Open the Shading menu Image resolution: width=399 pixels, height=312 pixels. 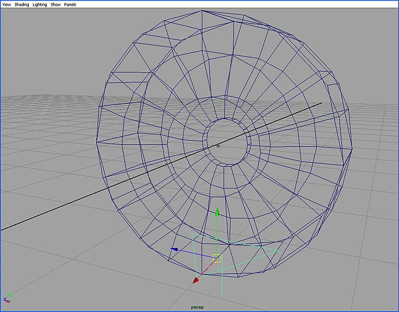pos(21,4)
